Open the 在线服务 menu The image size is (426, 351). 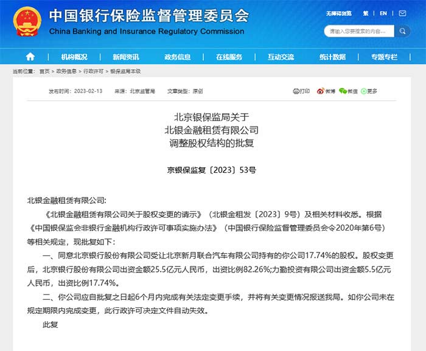(x=229, y=57)
